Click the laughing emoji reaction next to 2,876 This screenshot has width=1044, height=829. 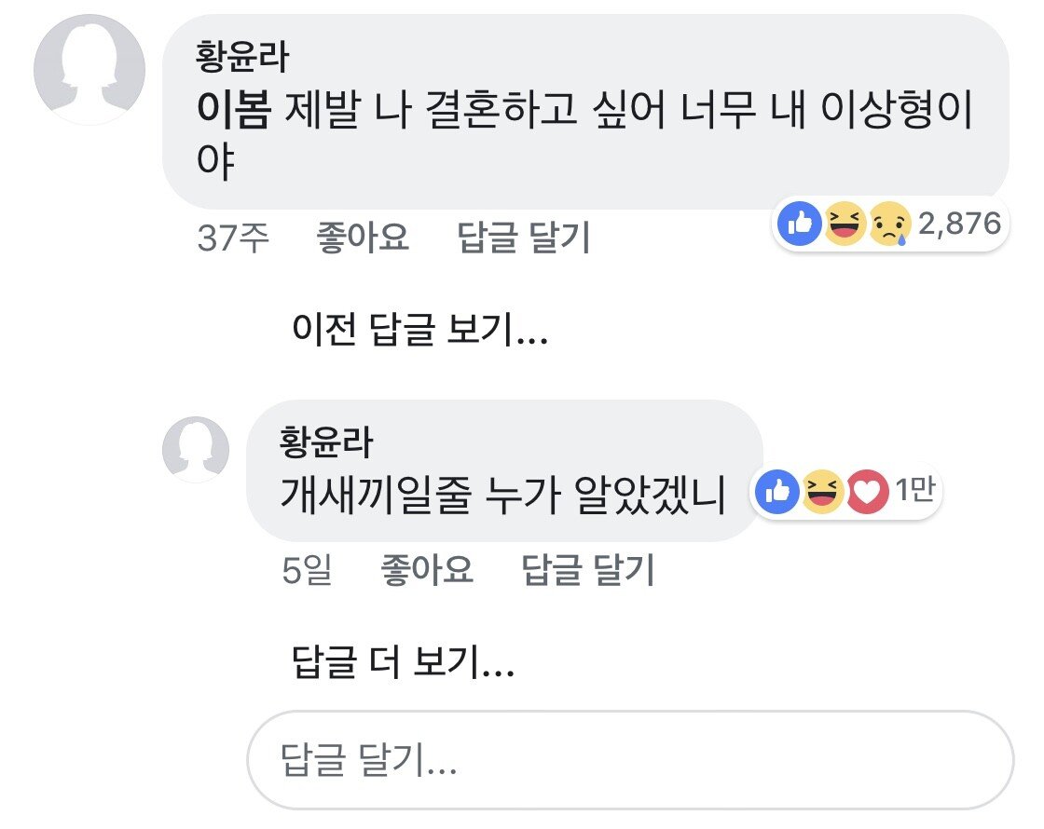tap(845, 224)
